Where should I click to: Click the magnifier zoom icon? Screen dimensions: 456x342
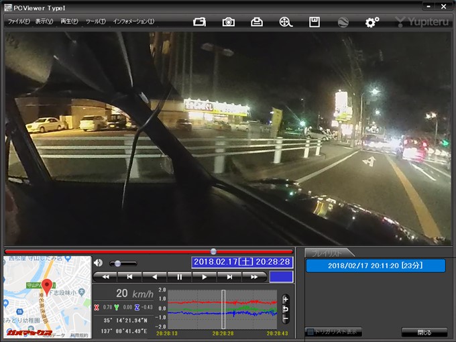(x=286, y=22)
